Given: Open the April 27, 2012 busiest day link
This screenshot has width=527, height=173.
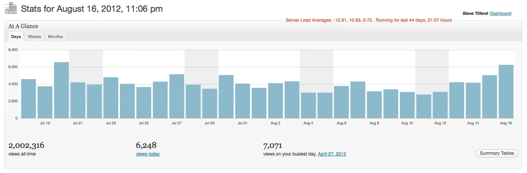Looking at the screenshot, I should 332,154.
